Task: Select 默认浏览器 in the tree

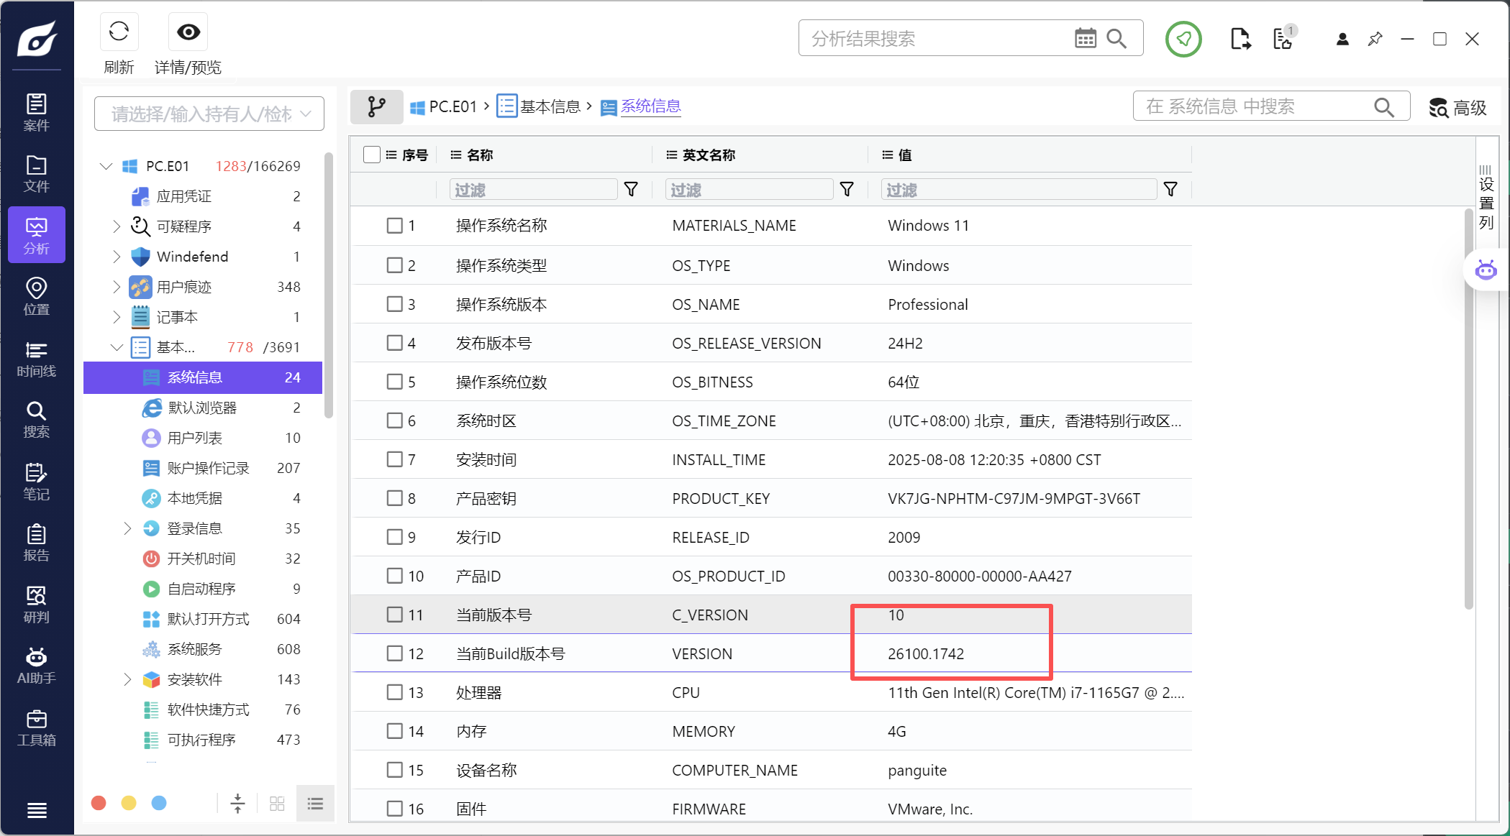Action: point(203,408)
